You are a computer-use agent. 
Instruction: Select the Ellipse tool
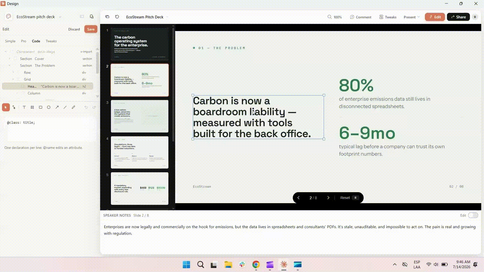coord(49,107)
